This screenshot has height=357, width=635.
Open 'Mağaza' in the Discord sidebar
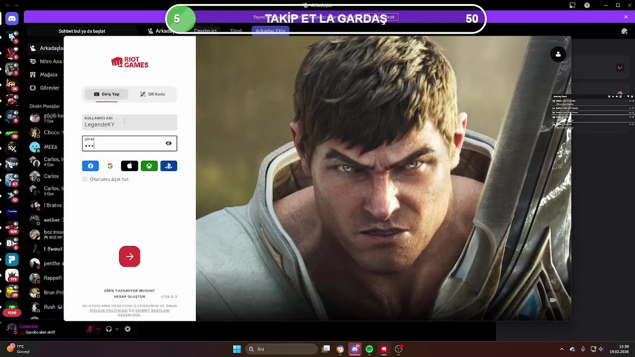[x=46, y=74]
